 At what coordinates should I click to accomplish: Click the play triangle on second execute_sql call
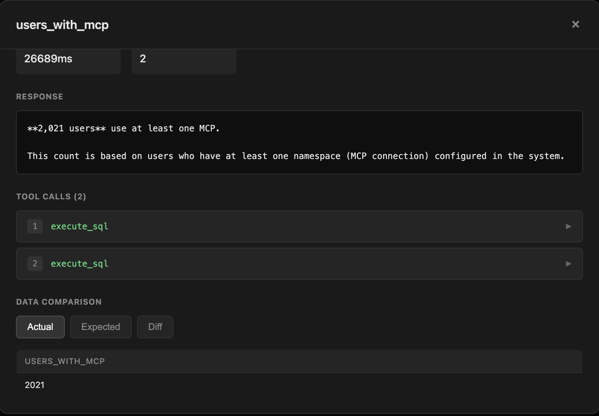(568, 264)
